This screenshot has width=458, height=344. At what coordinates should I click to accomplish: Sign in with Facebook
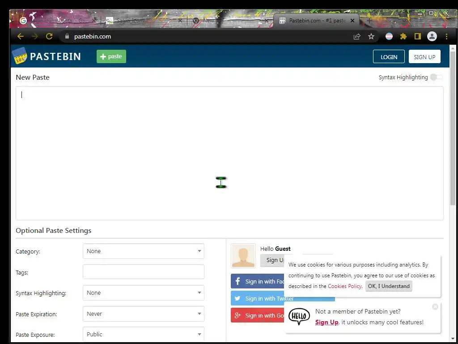click(x=257, y=281)
